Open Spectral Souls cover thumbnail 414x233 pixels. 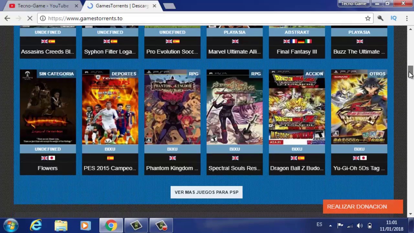234,107
